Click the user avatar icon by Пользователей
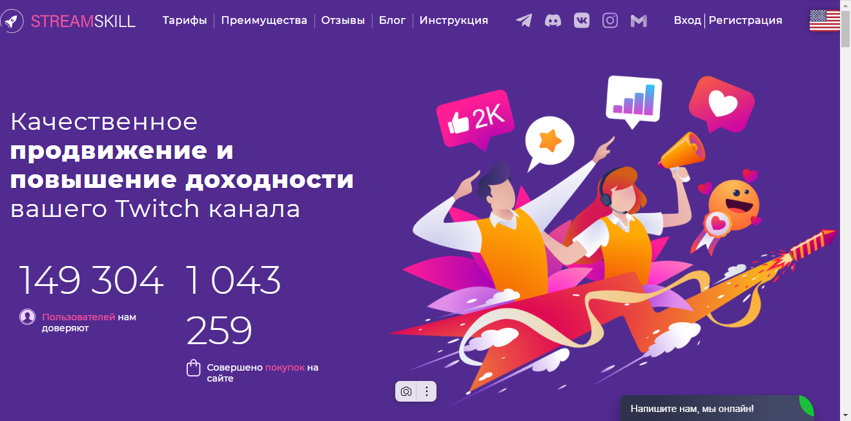 [27, 316]
